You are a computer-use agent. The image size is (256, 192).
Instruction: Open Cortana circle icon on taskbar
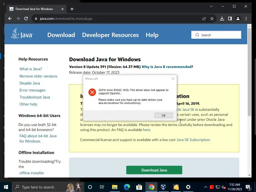[90, 187]
